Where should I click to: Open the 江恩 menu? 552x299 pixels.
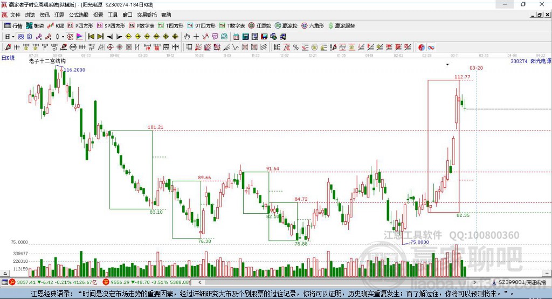pyautogui.click(x=59, y=15)
